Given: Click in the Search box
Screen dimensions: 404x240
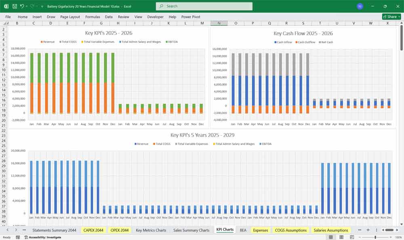Looking at the screenshot, I should coord(204,6).
